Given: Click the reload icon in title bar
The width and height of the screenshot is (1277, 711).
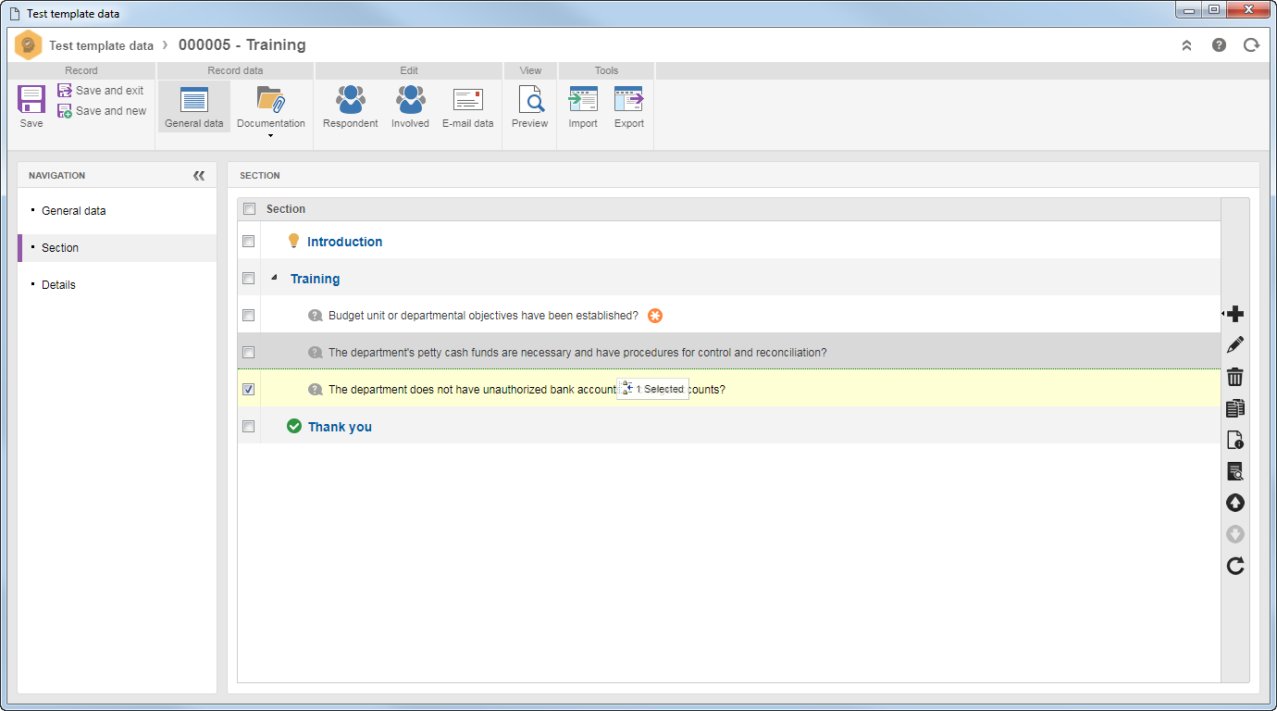Looking at the screenshot, I should 1251,44.
